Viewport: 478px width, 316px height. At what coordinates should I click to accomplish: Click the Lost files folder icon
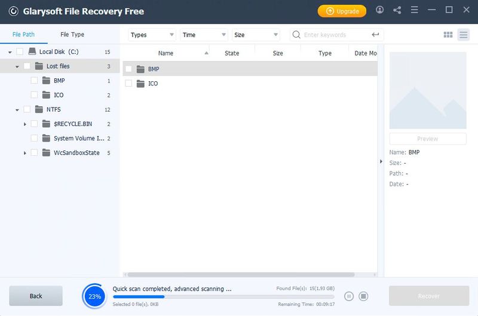[x=39, y=66]
